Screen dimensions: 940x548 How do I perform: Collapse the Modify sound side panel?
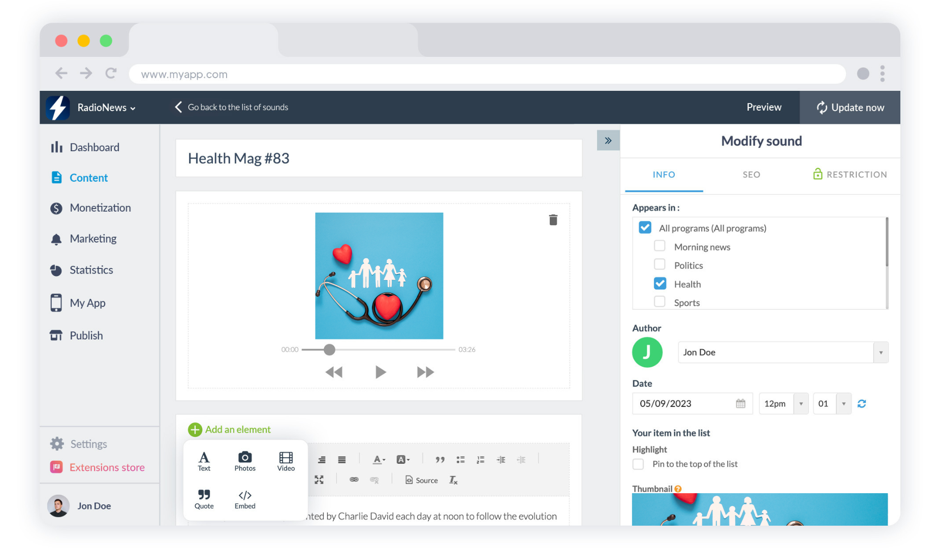[608, 141]
